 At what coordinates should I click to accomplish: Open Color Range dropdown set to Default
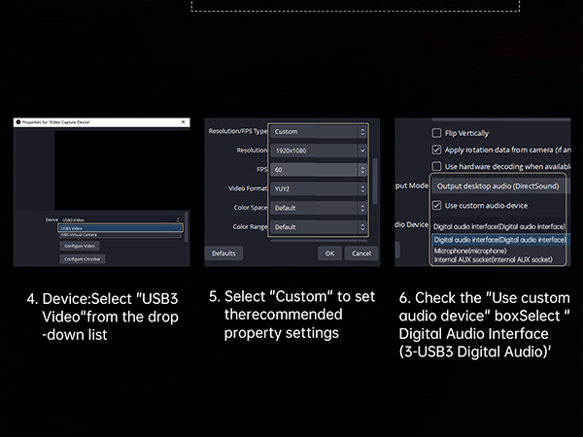point(319,227)
